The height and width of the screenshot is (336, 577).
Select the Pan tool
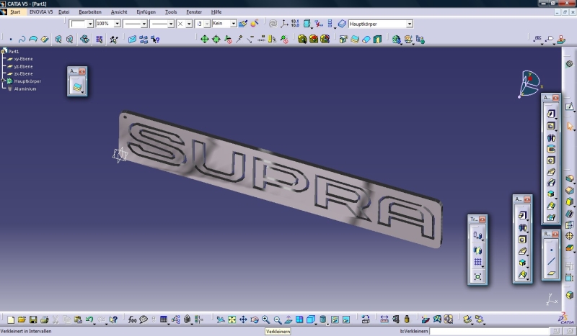click(243, 319)
